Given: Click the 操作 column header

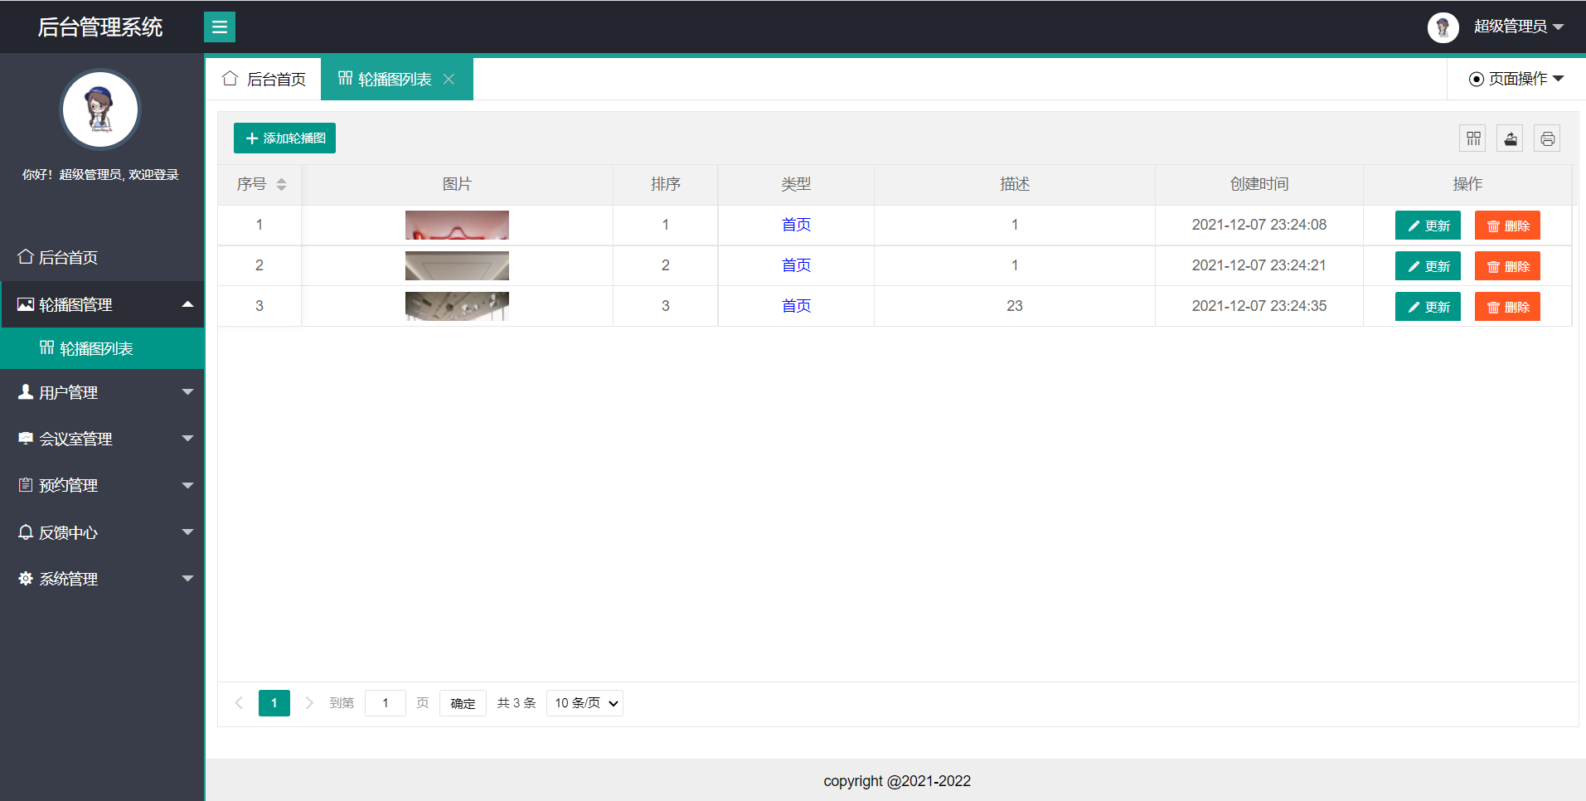Looking at the screenshot, I should click(1467, 184).
